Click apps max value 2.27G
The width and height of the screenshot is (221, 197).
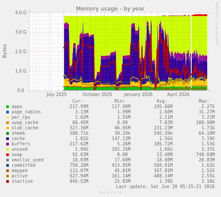click(208, 107)
